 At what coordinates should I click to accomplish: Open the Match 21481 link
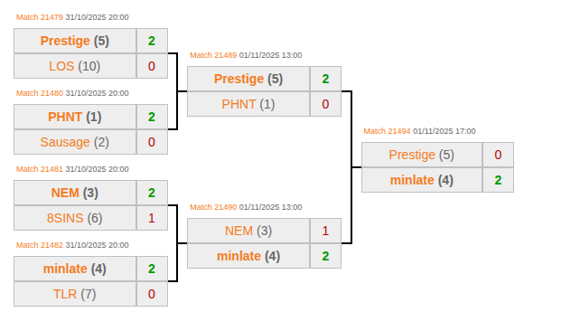click(x=40, y=169)
